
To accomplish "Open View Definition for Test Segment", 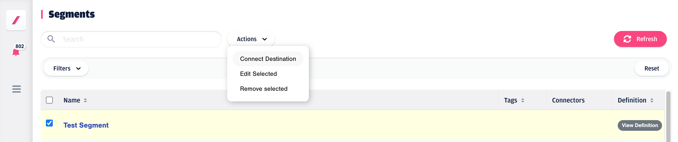I will (x=640, y=125).
